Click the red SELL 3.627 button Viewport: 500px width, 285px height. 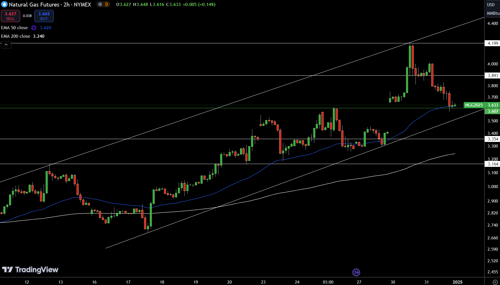click(10, 16)
